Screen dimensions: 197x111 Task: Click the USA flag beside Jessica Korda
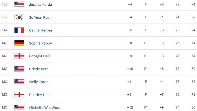point(19,4)
